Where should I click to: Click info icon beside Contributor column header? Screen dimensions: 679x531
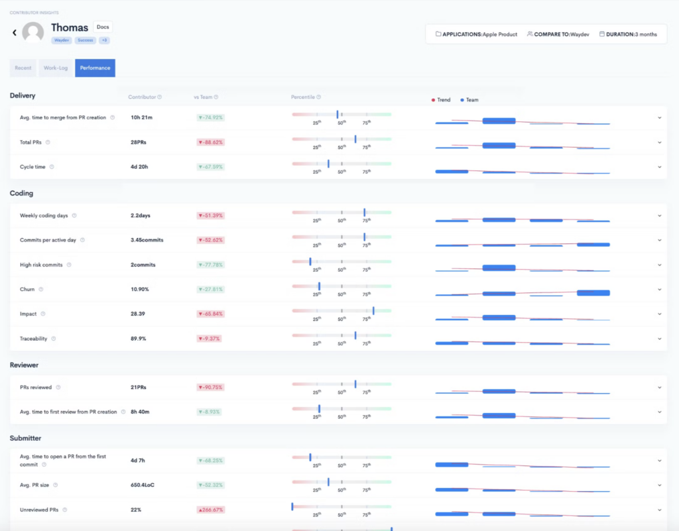[x=160, y=97]
